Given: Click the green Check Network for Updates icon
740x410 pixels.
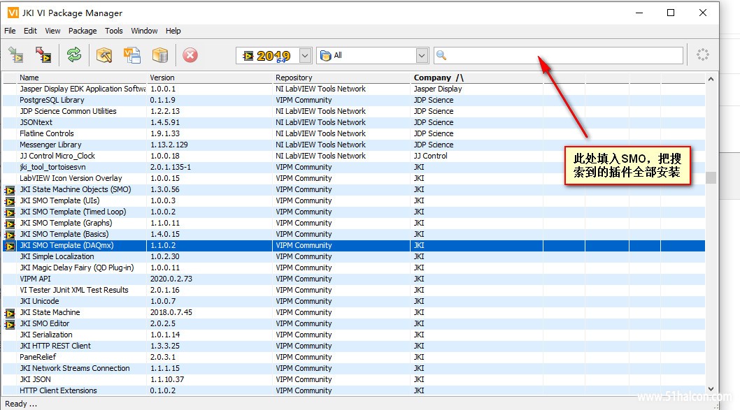Looking at the screenshot, I should coord(74,55).
